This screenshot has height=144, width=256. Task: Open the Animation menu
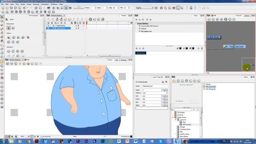(45, 4)
